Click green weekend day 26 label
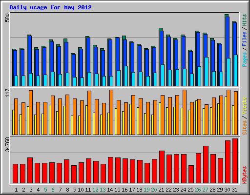This screenshot has height=195, width=250. [198, 190]
